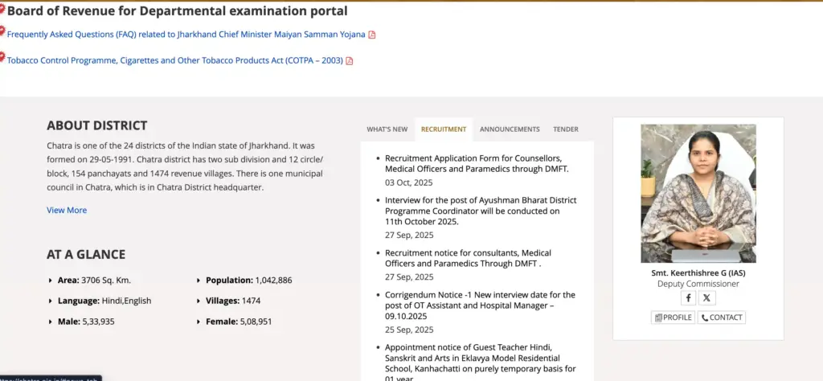The height and width of the screenshot is (381, 823).
Task: Click the PDF icon beside the Maiyan Samman Yojana FAQ
Action: coord(372,35)
